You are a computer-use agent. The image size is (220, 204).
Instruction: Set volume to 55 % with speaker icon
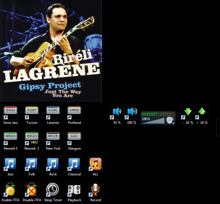[x=117, y=112]
